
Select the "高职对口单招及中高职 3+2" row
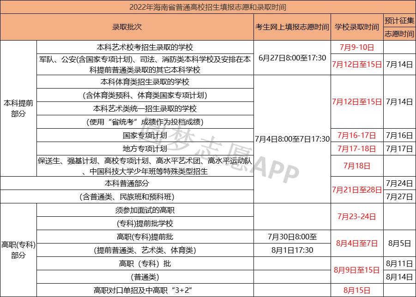(x=145, y=291)
